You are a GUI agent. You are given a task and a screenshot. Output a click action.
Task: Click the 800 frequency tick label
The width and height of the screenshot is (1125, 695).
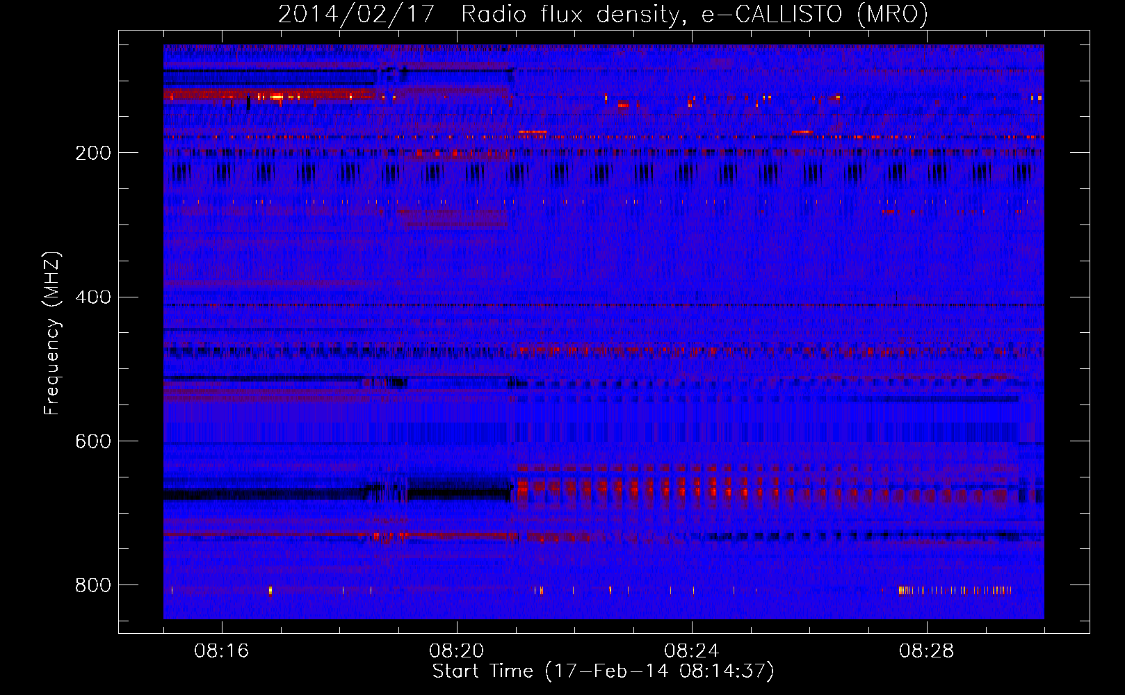(93, 585)
